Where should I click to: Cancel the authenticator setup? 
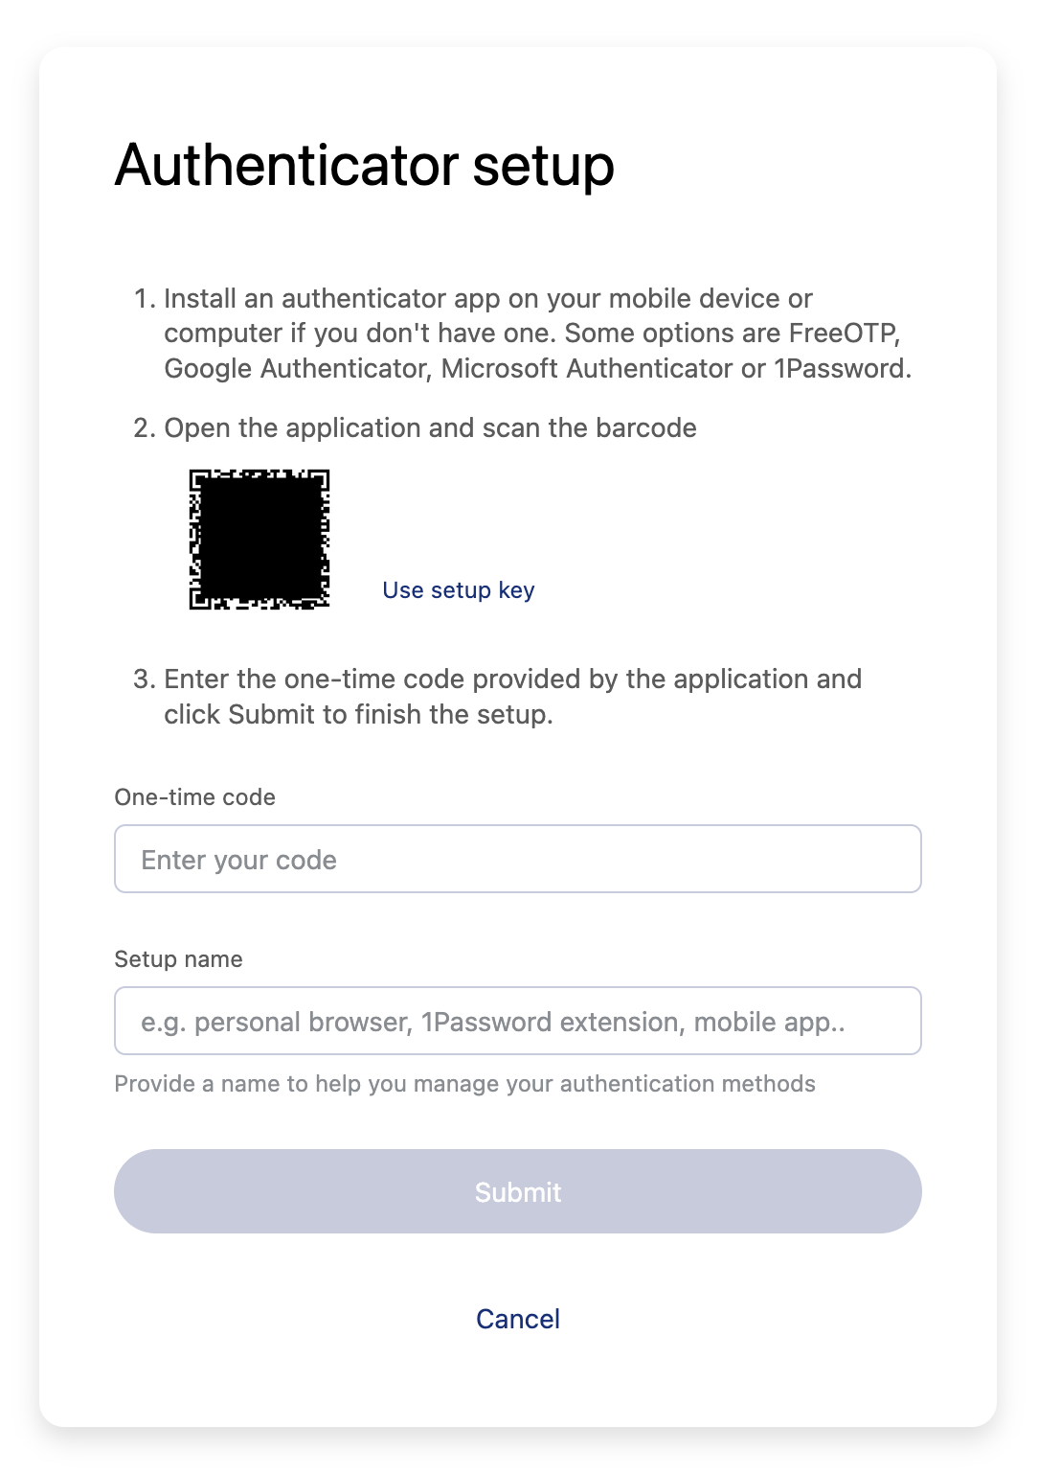point(517,1319)
